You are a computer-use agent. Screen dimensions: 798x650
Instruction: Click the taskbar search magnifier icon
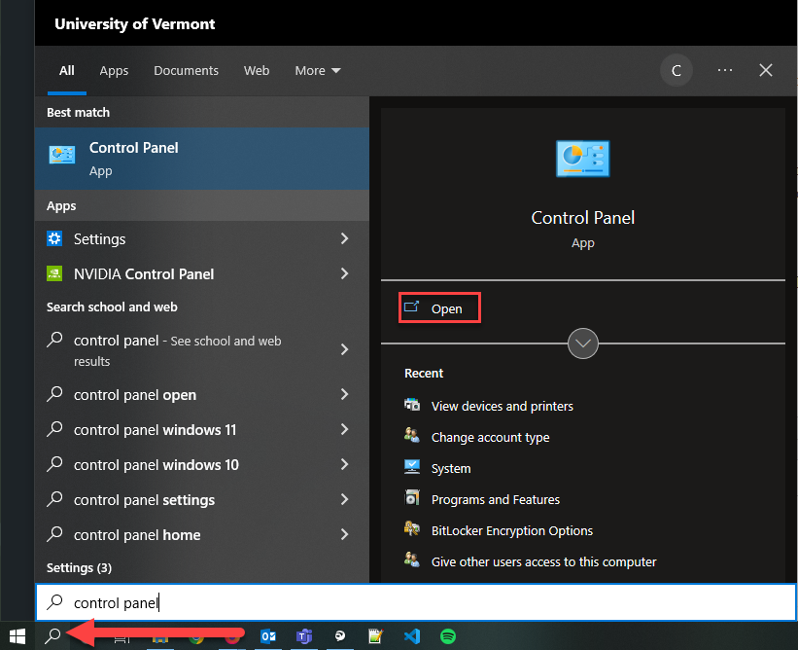pos(54,636)
